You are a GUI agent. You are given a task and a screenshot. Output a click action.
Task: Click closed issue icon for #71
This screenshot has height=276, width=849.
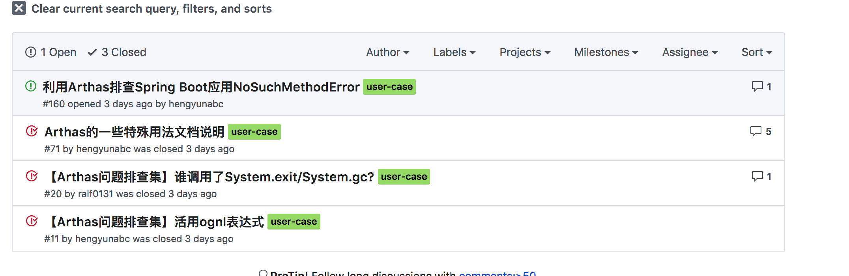coord(32,131)
